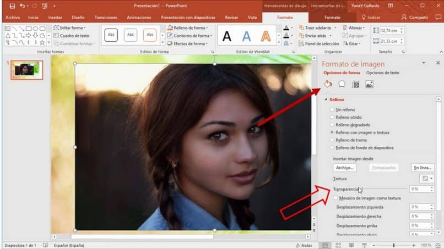Click En línea... button
The width and height of the screenshot is (444, 249).
point(423,168)
